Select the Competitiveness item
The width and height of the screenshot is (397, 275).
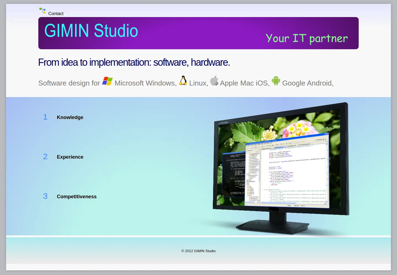77,197
